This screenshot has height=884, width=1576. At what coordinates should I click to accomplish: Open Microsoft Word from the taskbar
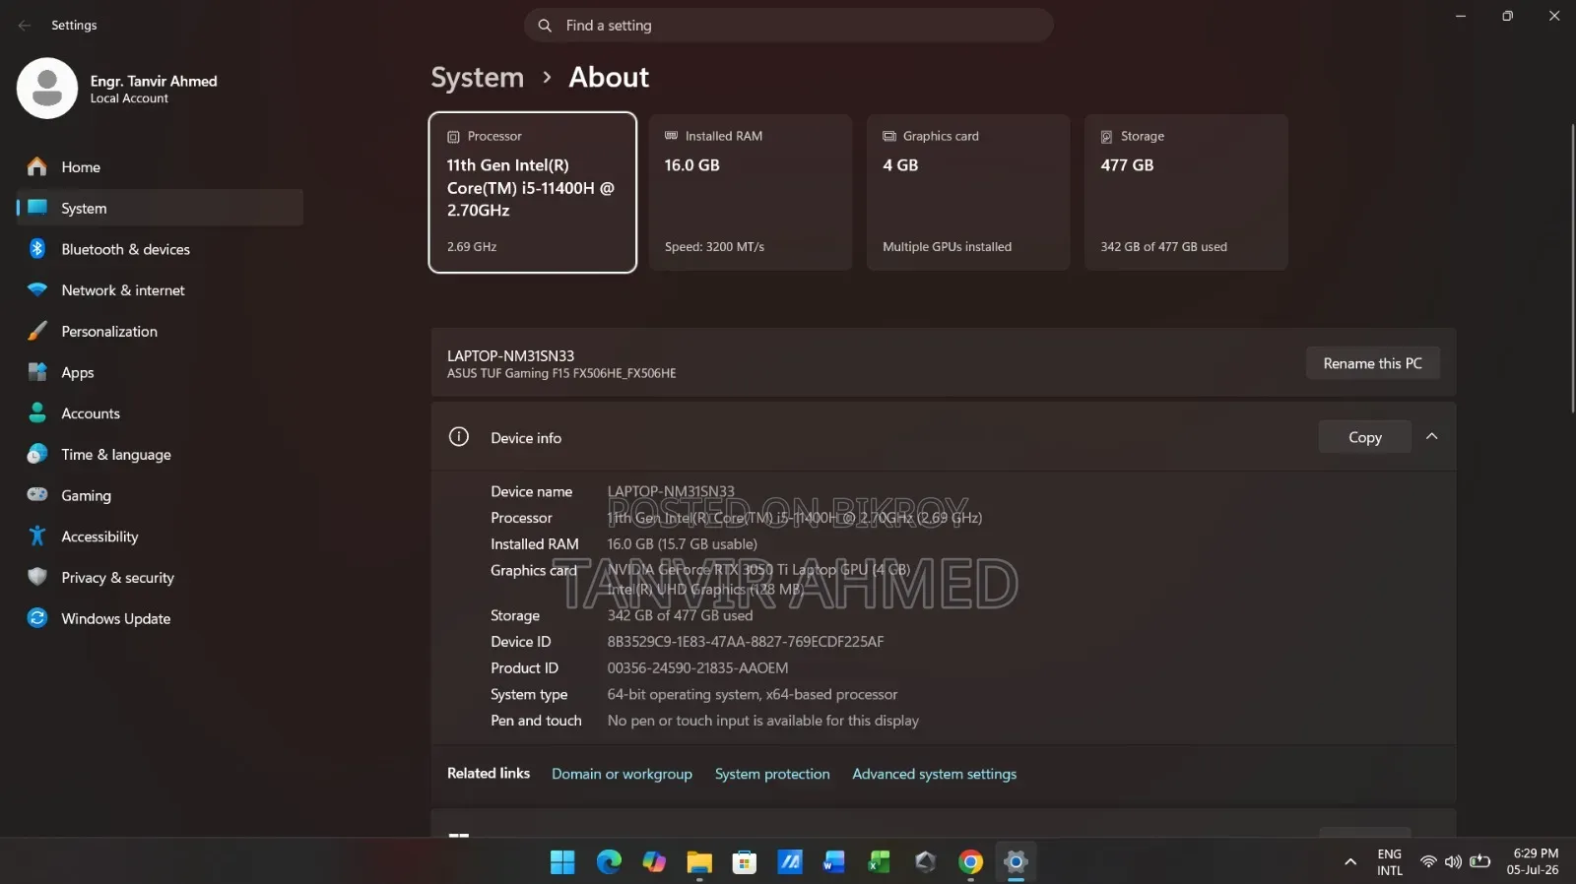tap(834, 862)
